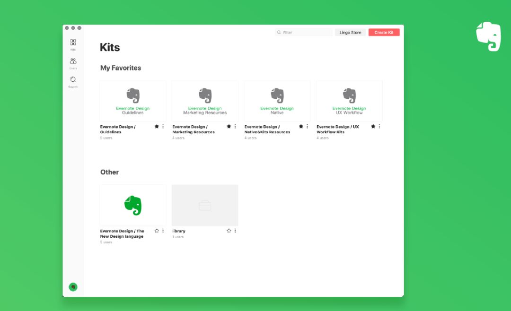511x311 pixels.
Task: Open more options for the library kit
Action: point(235,231)
